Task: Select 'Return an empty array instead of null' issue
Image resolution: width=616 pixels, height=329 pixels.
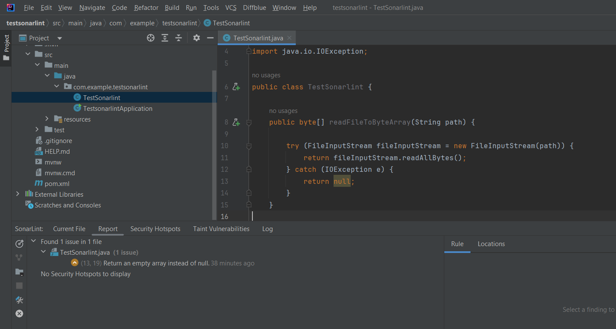Action: pyautogui.click(x=157, y=263)
